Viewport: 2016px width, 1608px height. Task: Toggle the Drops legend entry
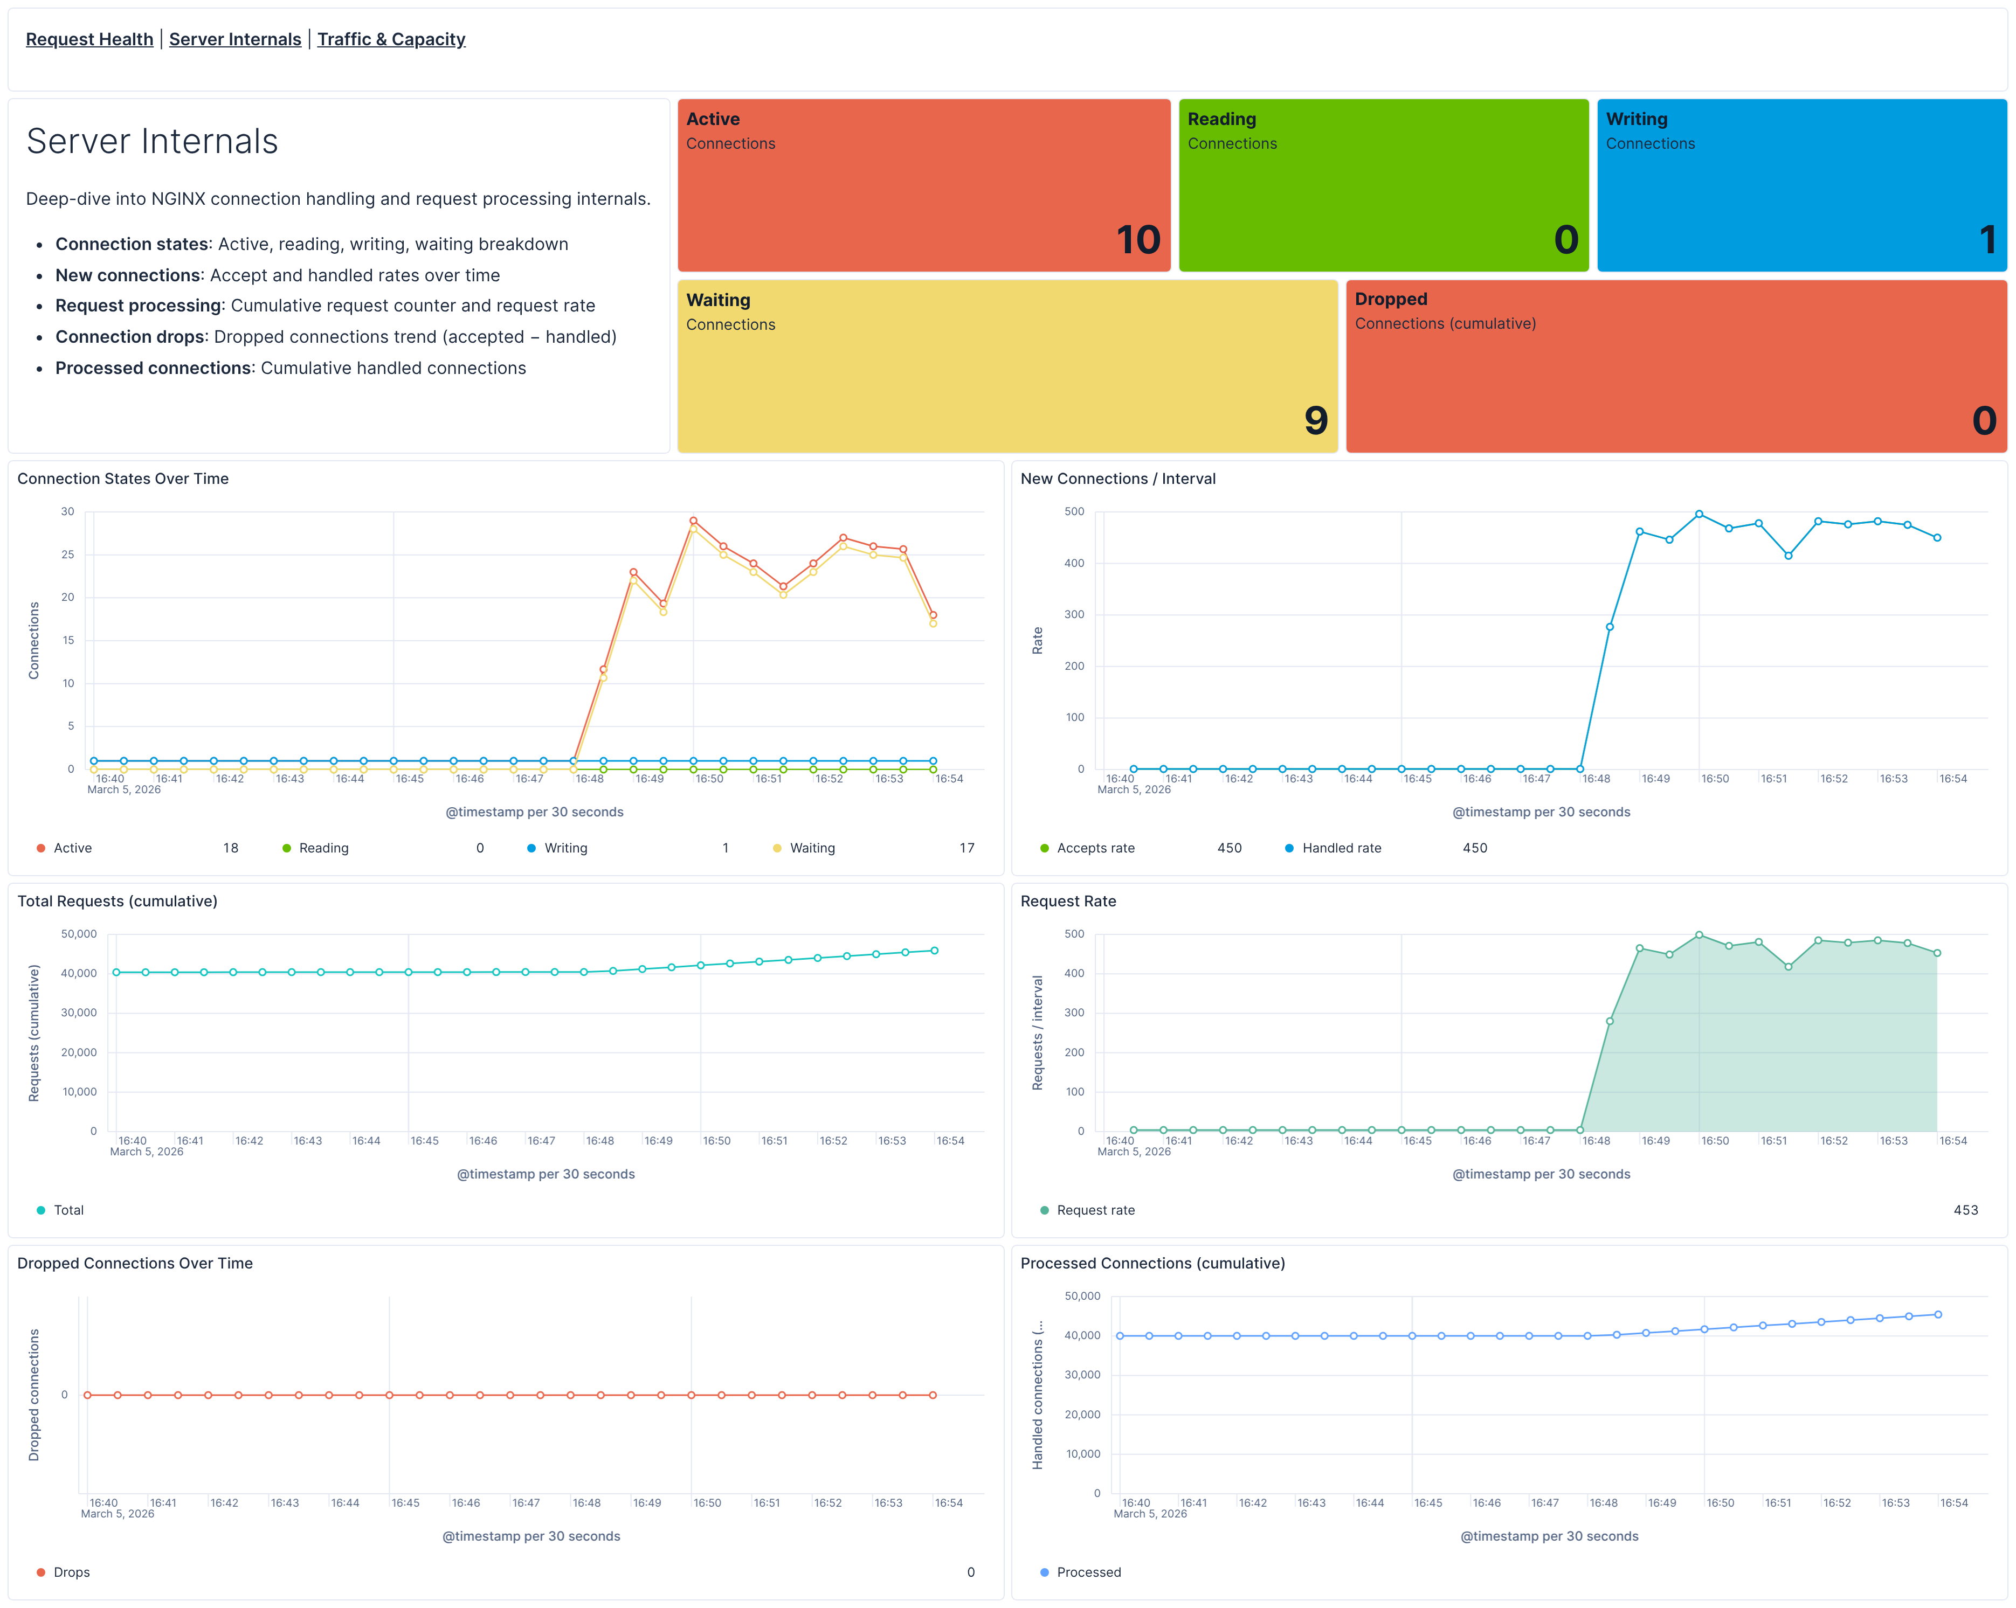click(72, 1571)
